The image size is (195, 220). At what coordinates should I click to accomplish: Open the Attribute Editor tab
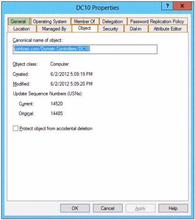point(168,29)
